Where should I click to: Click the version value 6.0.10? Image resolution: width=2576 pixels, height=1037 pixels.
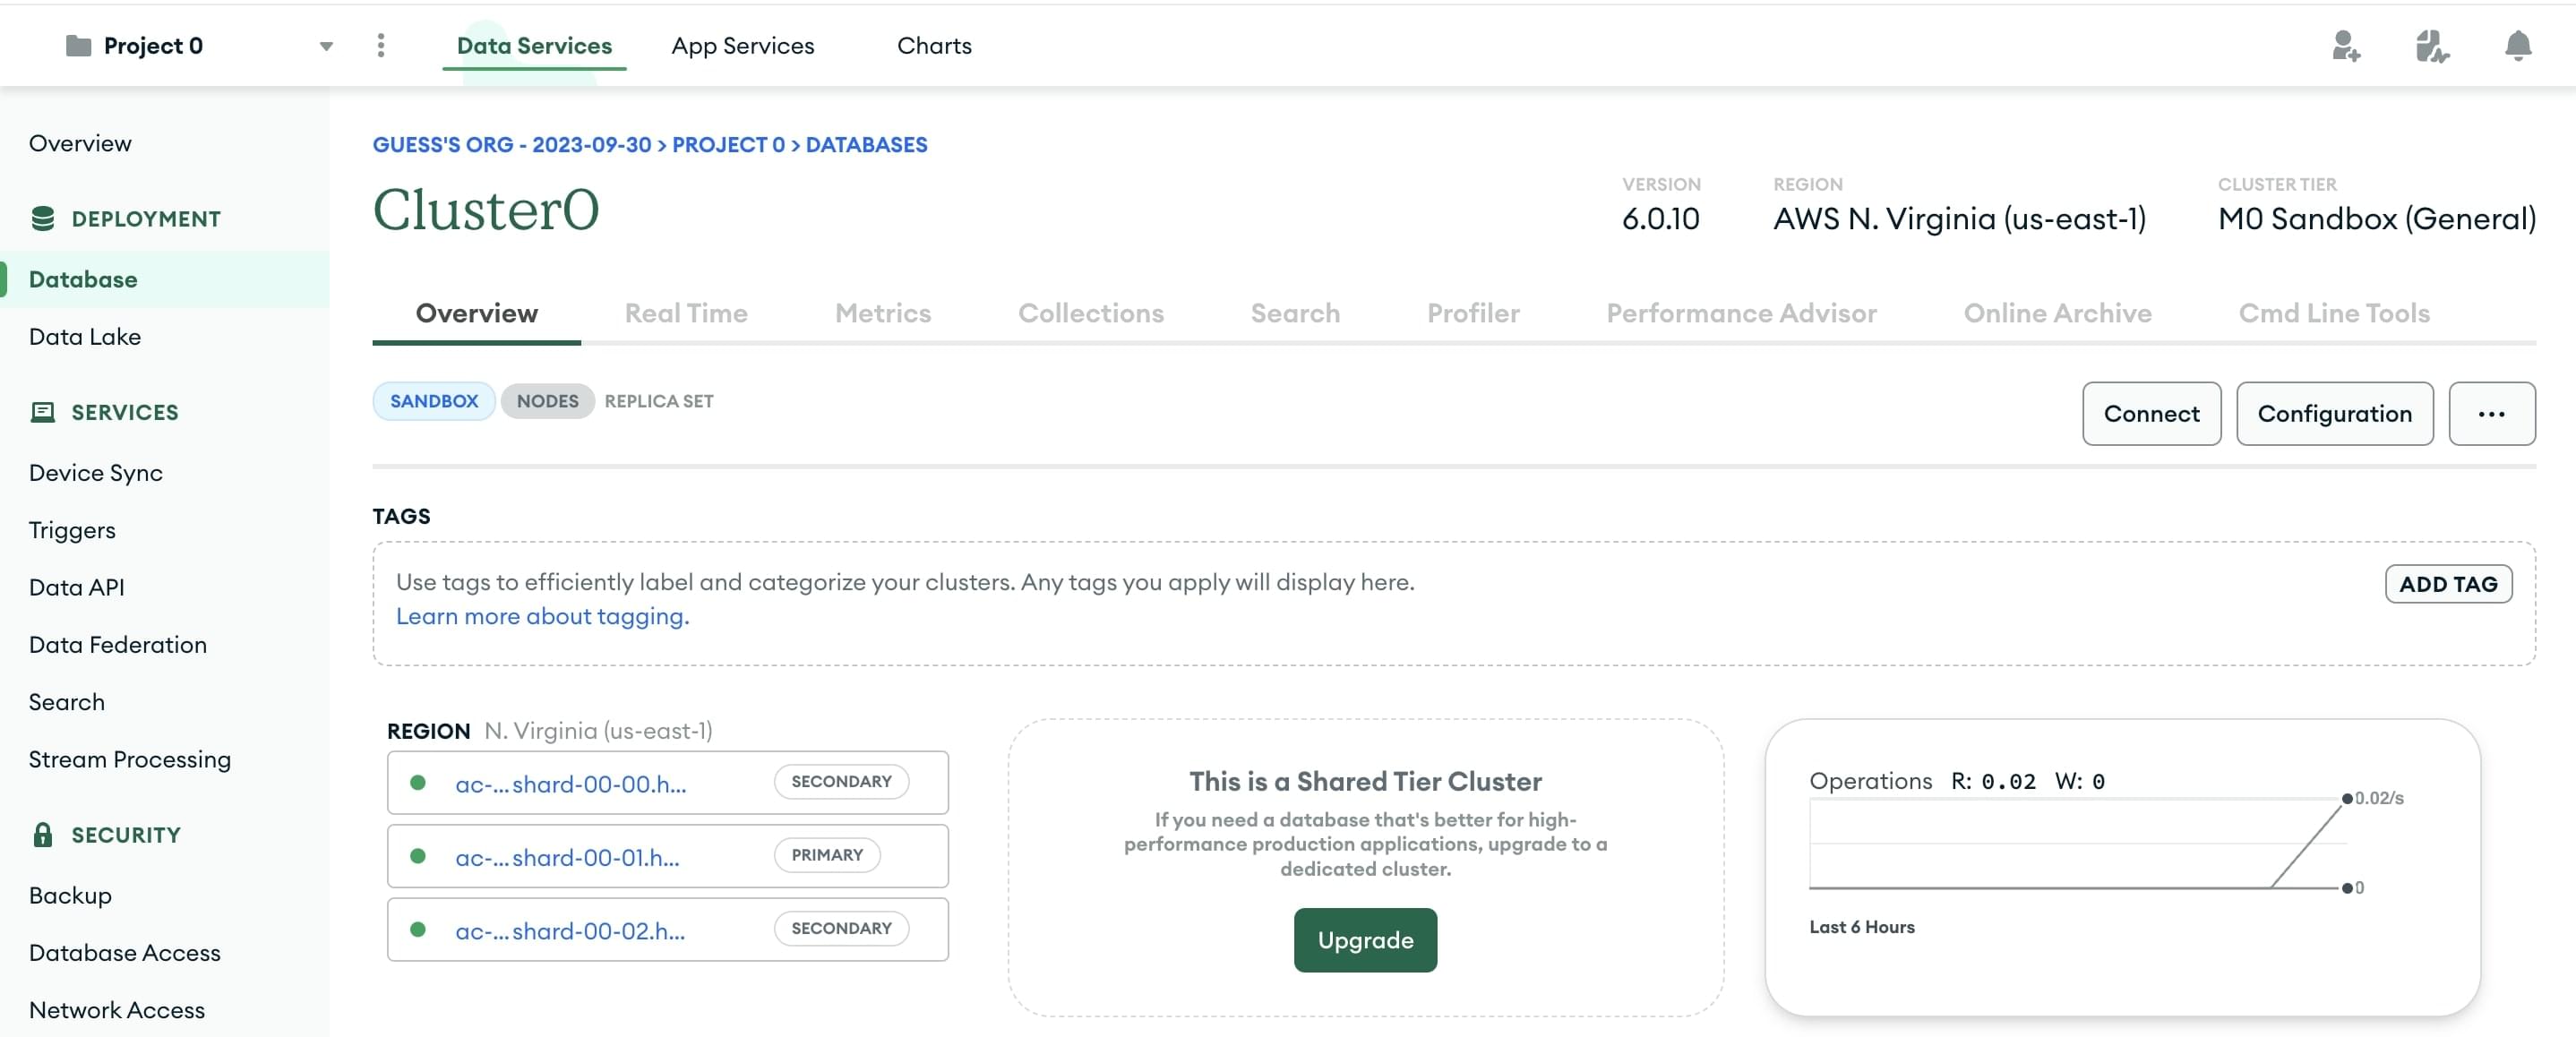[x=1660, y=219]
